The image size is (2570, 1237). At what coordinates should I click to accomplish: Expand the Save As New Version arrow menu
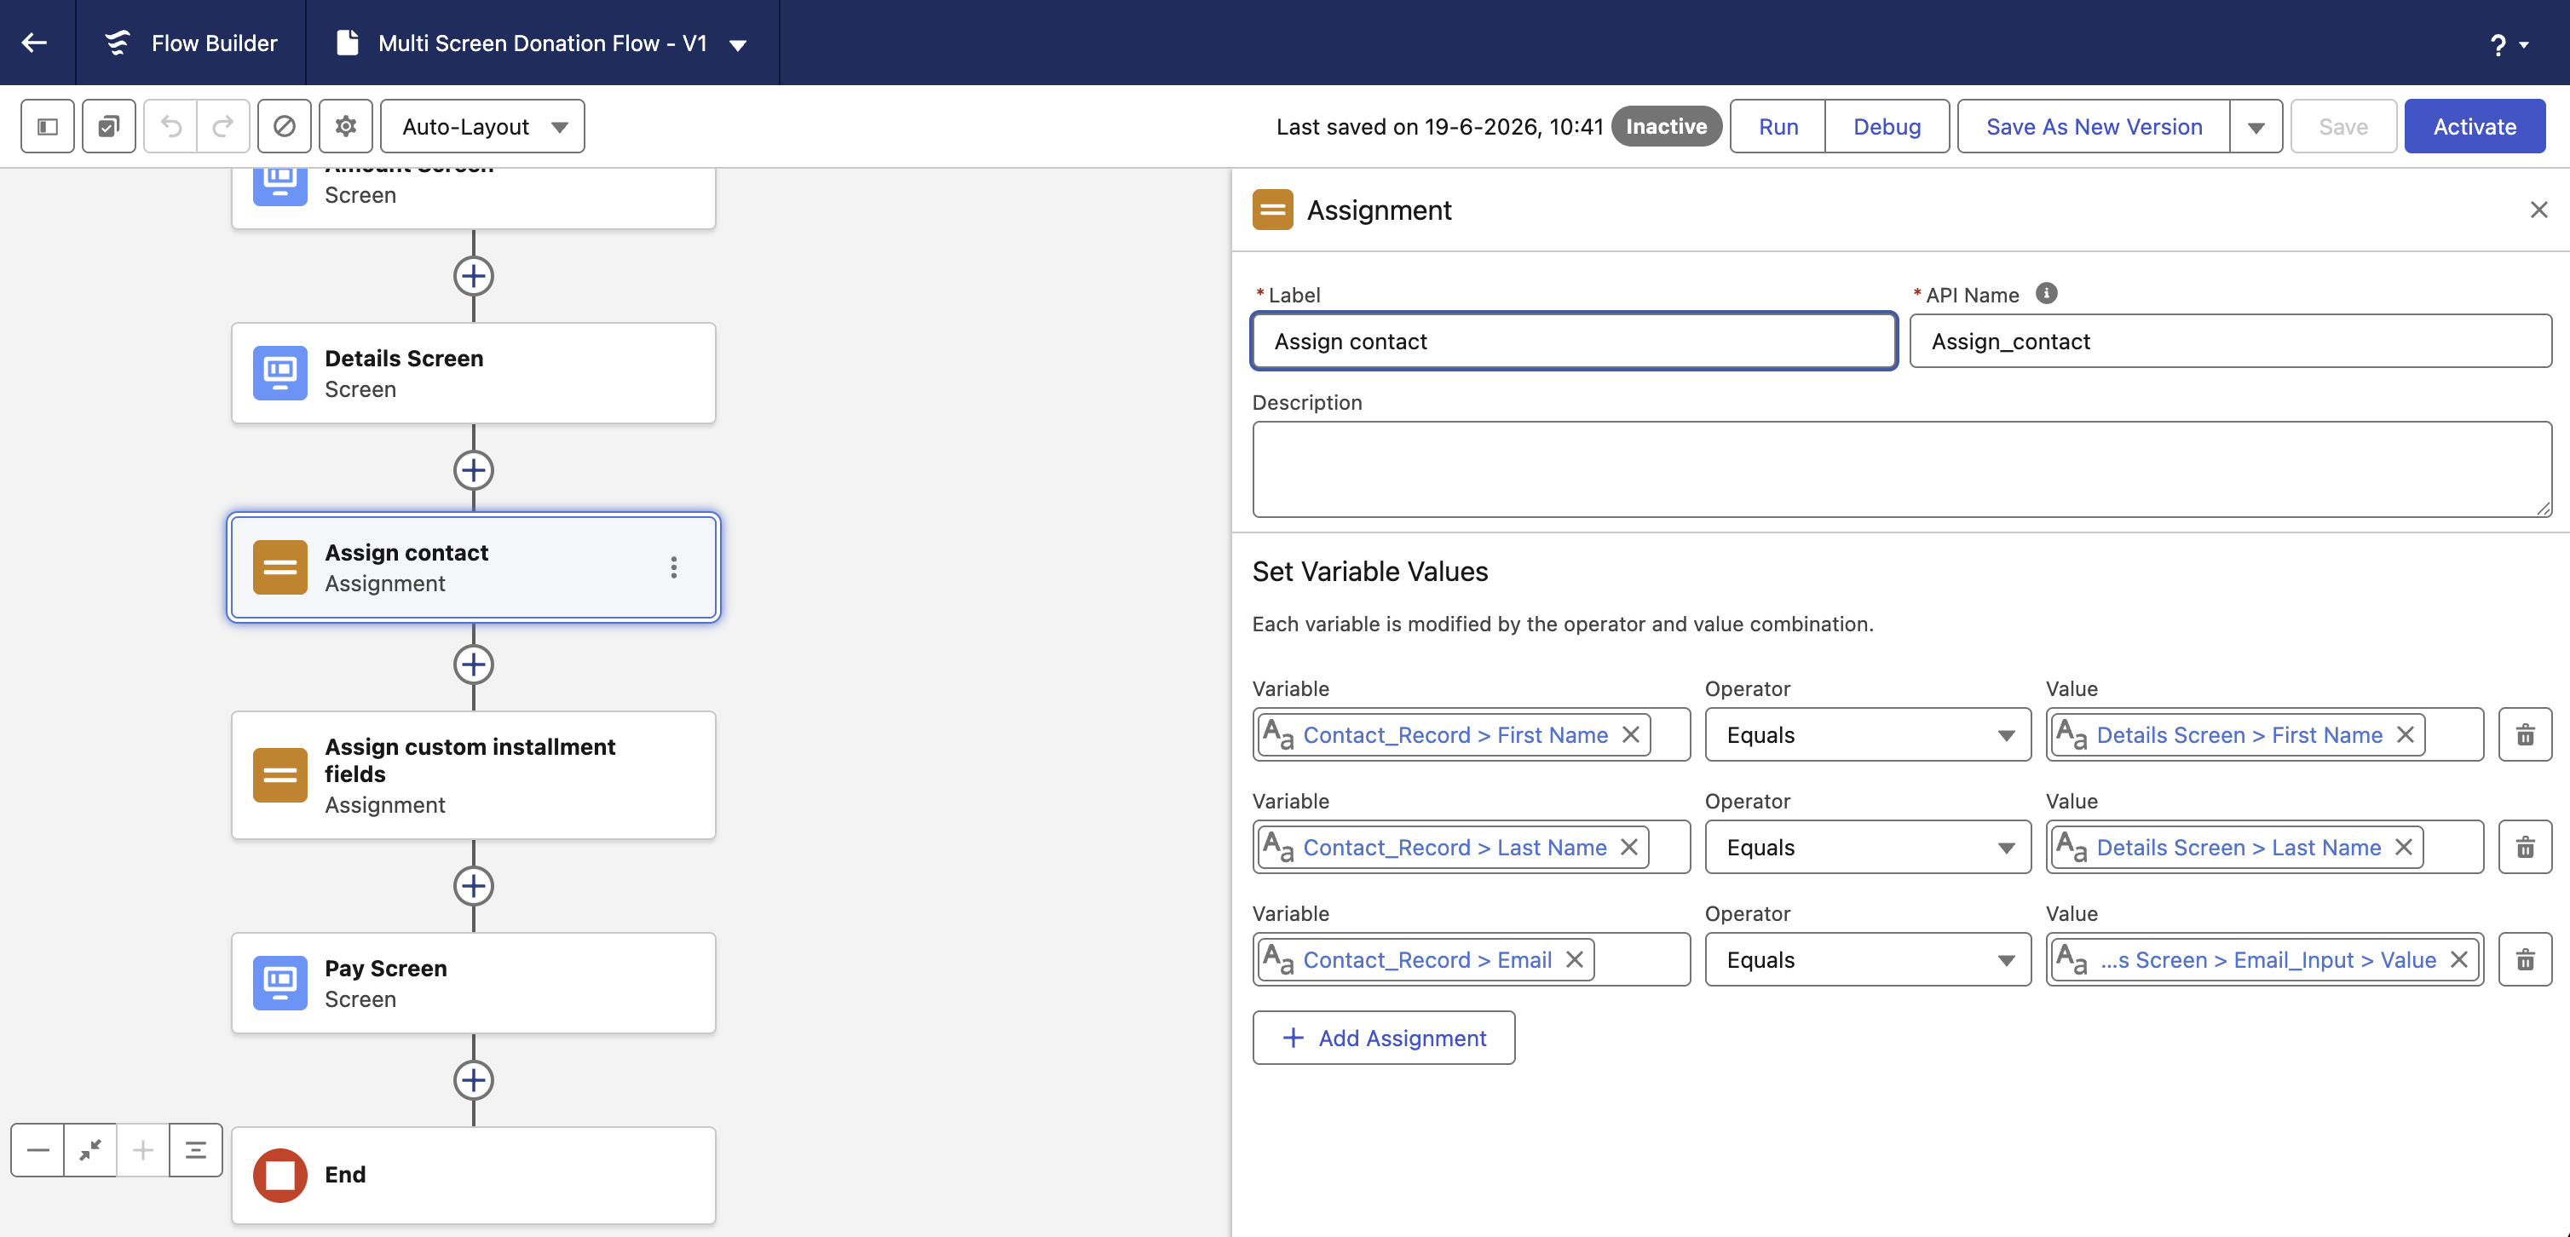point(2256,127)
